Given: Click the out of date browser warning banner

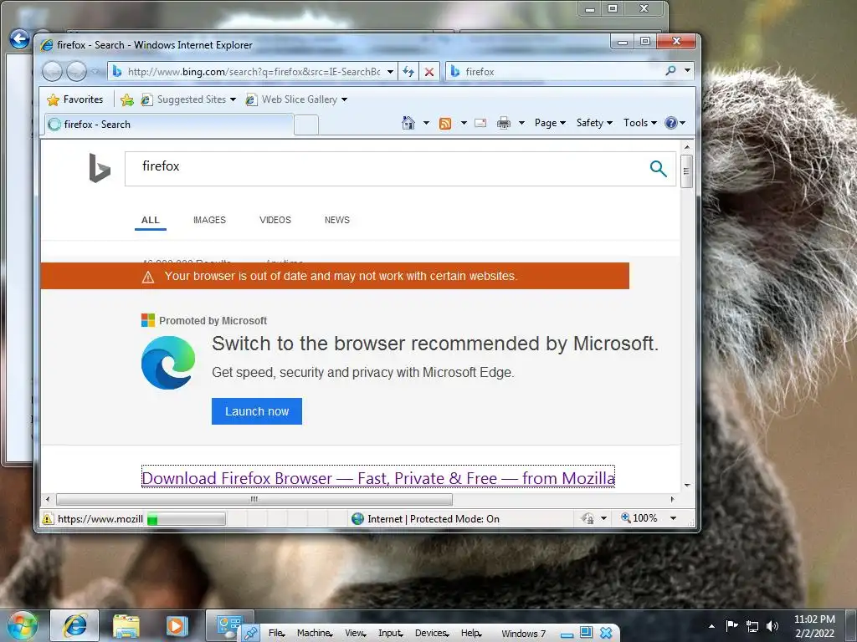Looking at the screenshot, I should click(335, 276).
